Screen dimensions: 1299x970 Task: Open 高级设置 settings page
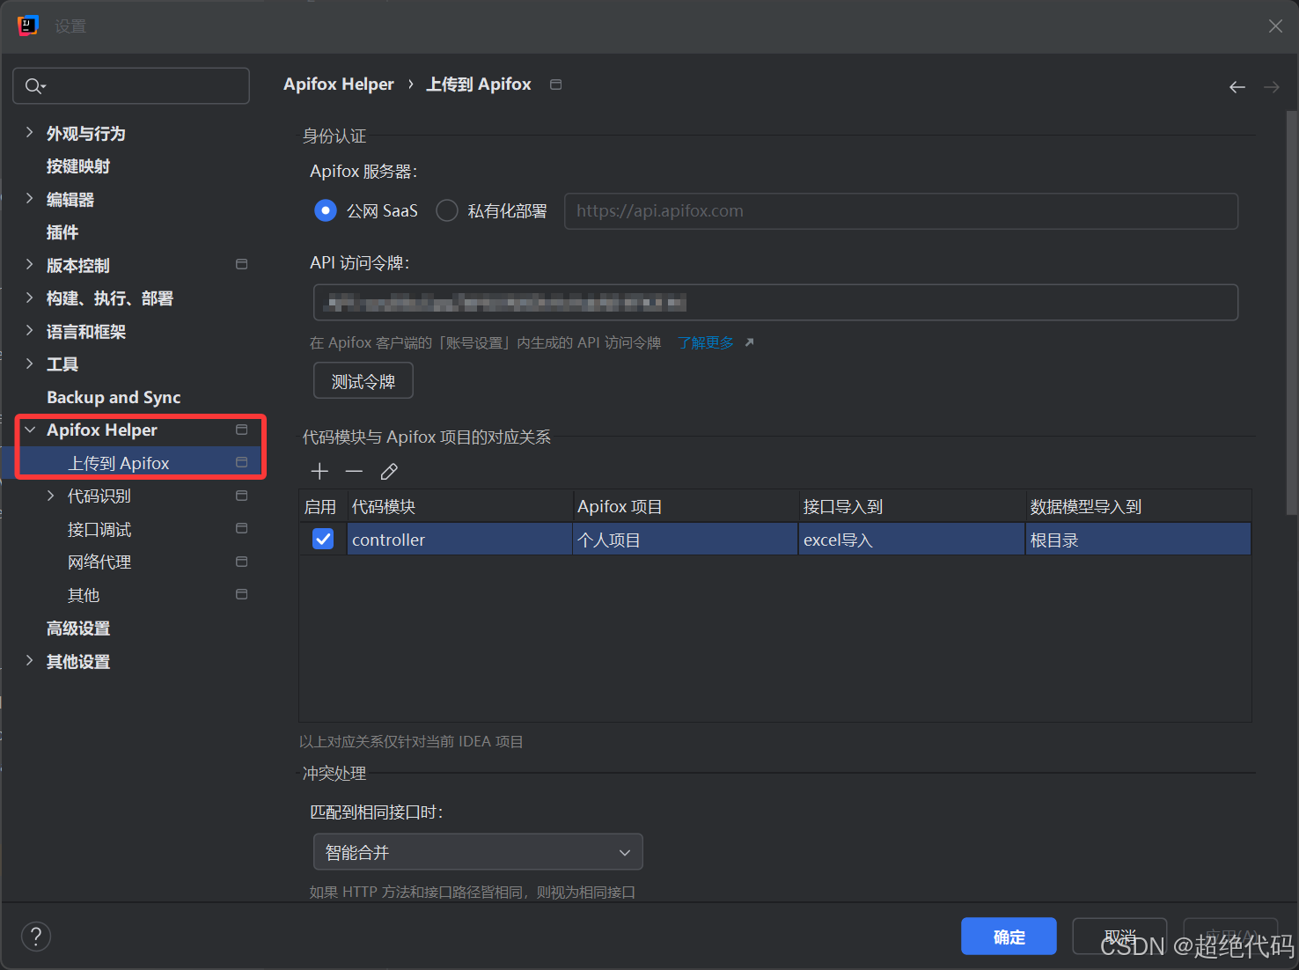[x=78, y=628]
